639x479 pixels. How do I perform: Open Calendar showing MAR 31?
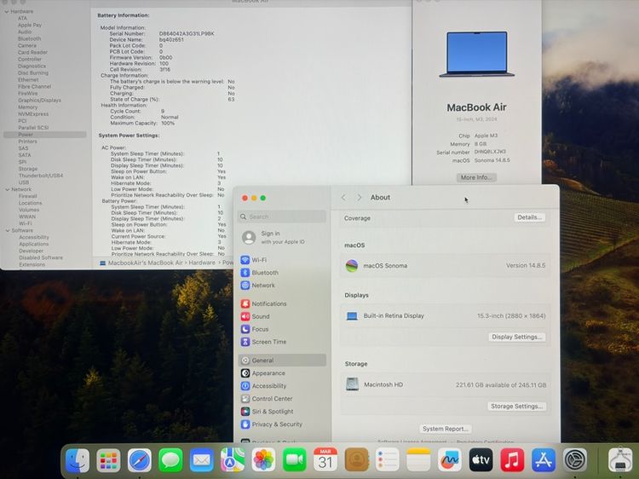click(x=325, y=460)
